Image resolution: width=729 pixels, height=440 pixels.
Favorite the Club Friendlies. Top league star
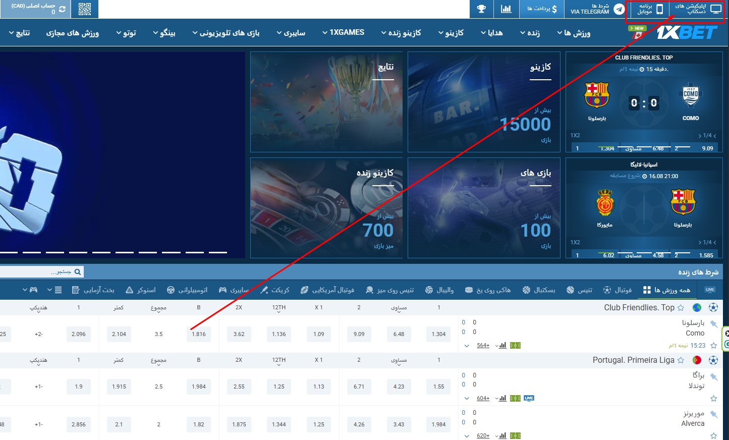[x=681, y=308]
